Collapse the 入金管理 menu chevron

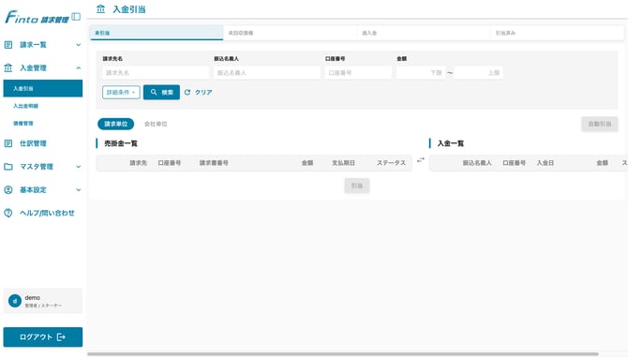click(79, 68)
